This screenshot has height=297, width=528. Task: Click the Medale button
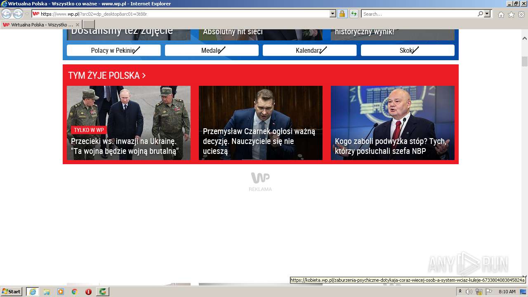(212, 50)
